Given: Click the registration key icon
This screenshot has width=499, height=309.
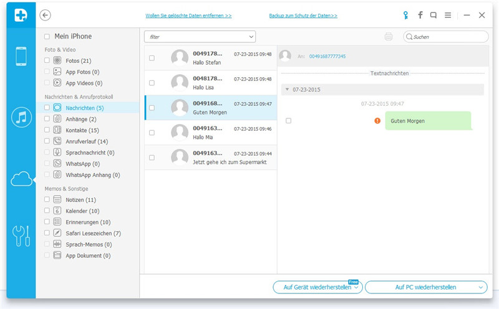Looking at the screenshot, I should pyautogui.click(x=405, y=15).
